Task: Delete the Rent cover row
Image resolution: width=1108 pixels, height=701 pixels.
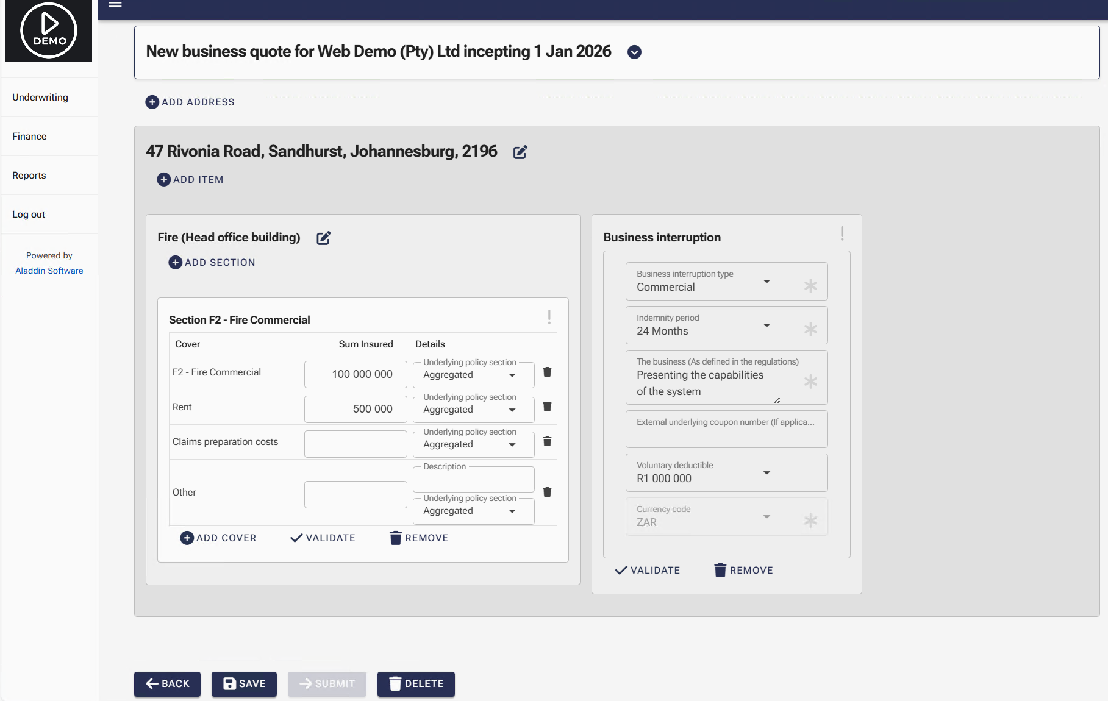Action: click(x=546, y=406)
